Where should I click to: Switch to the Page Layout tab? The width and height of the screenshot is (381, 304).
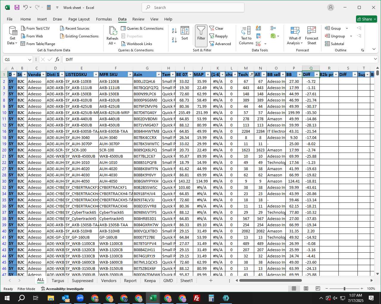point(79,19)
